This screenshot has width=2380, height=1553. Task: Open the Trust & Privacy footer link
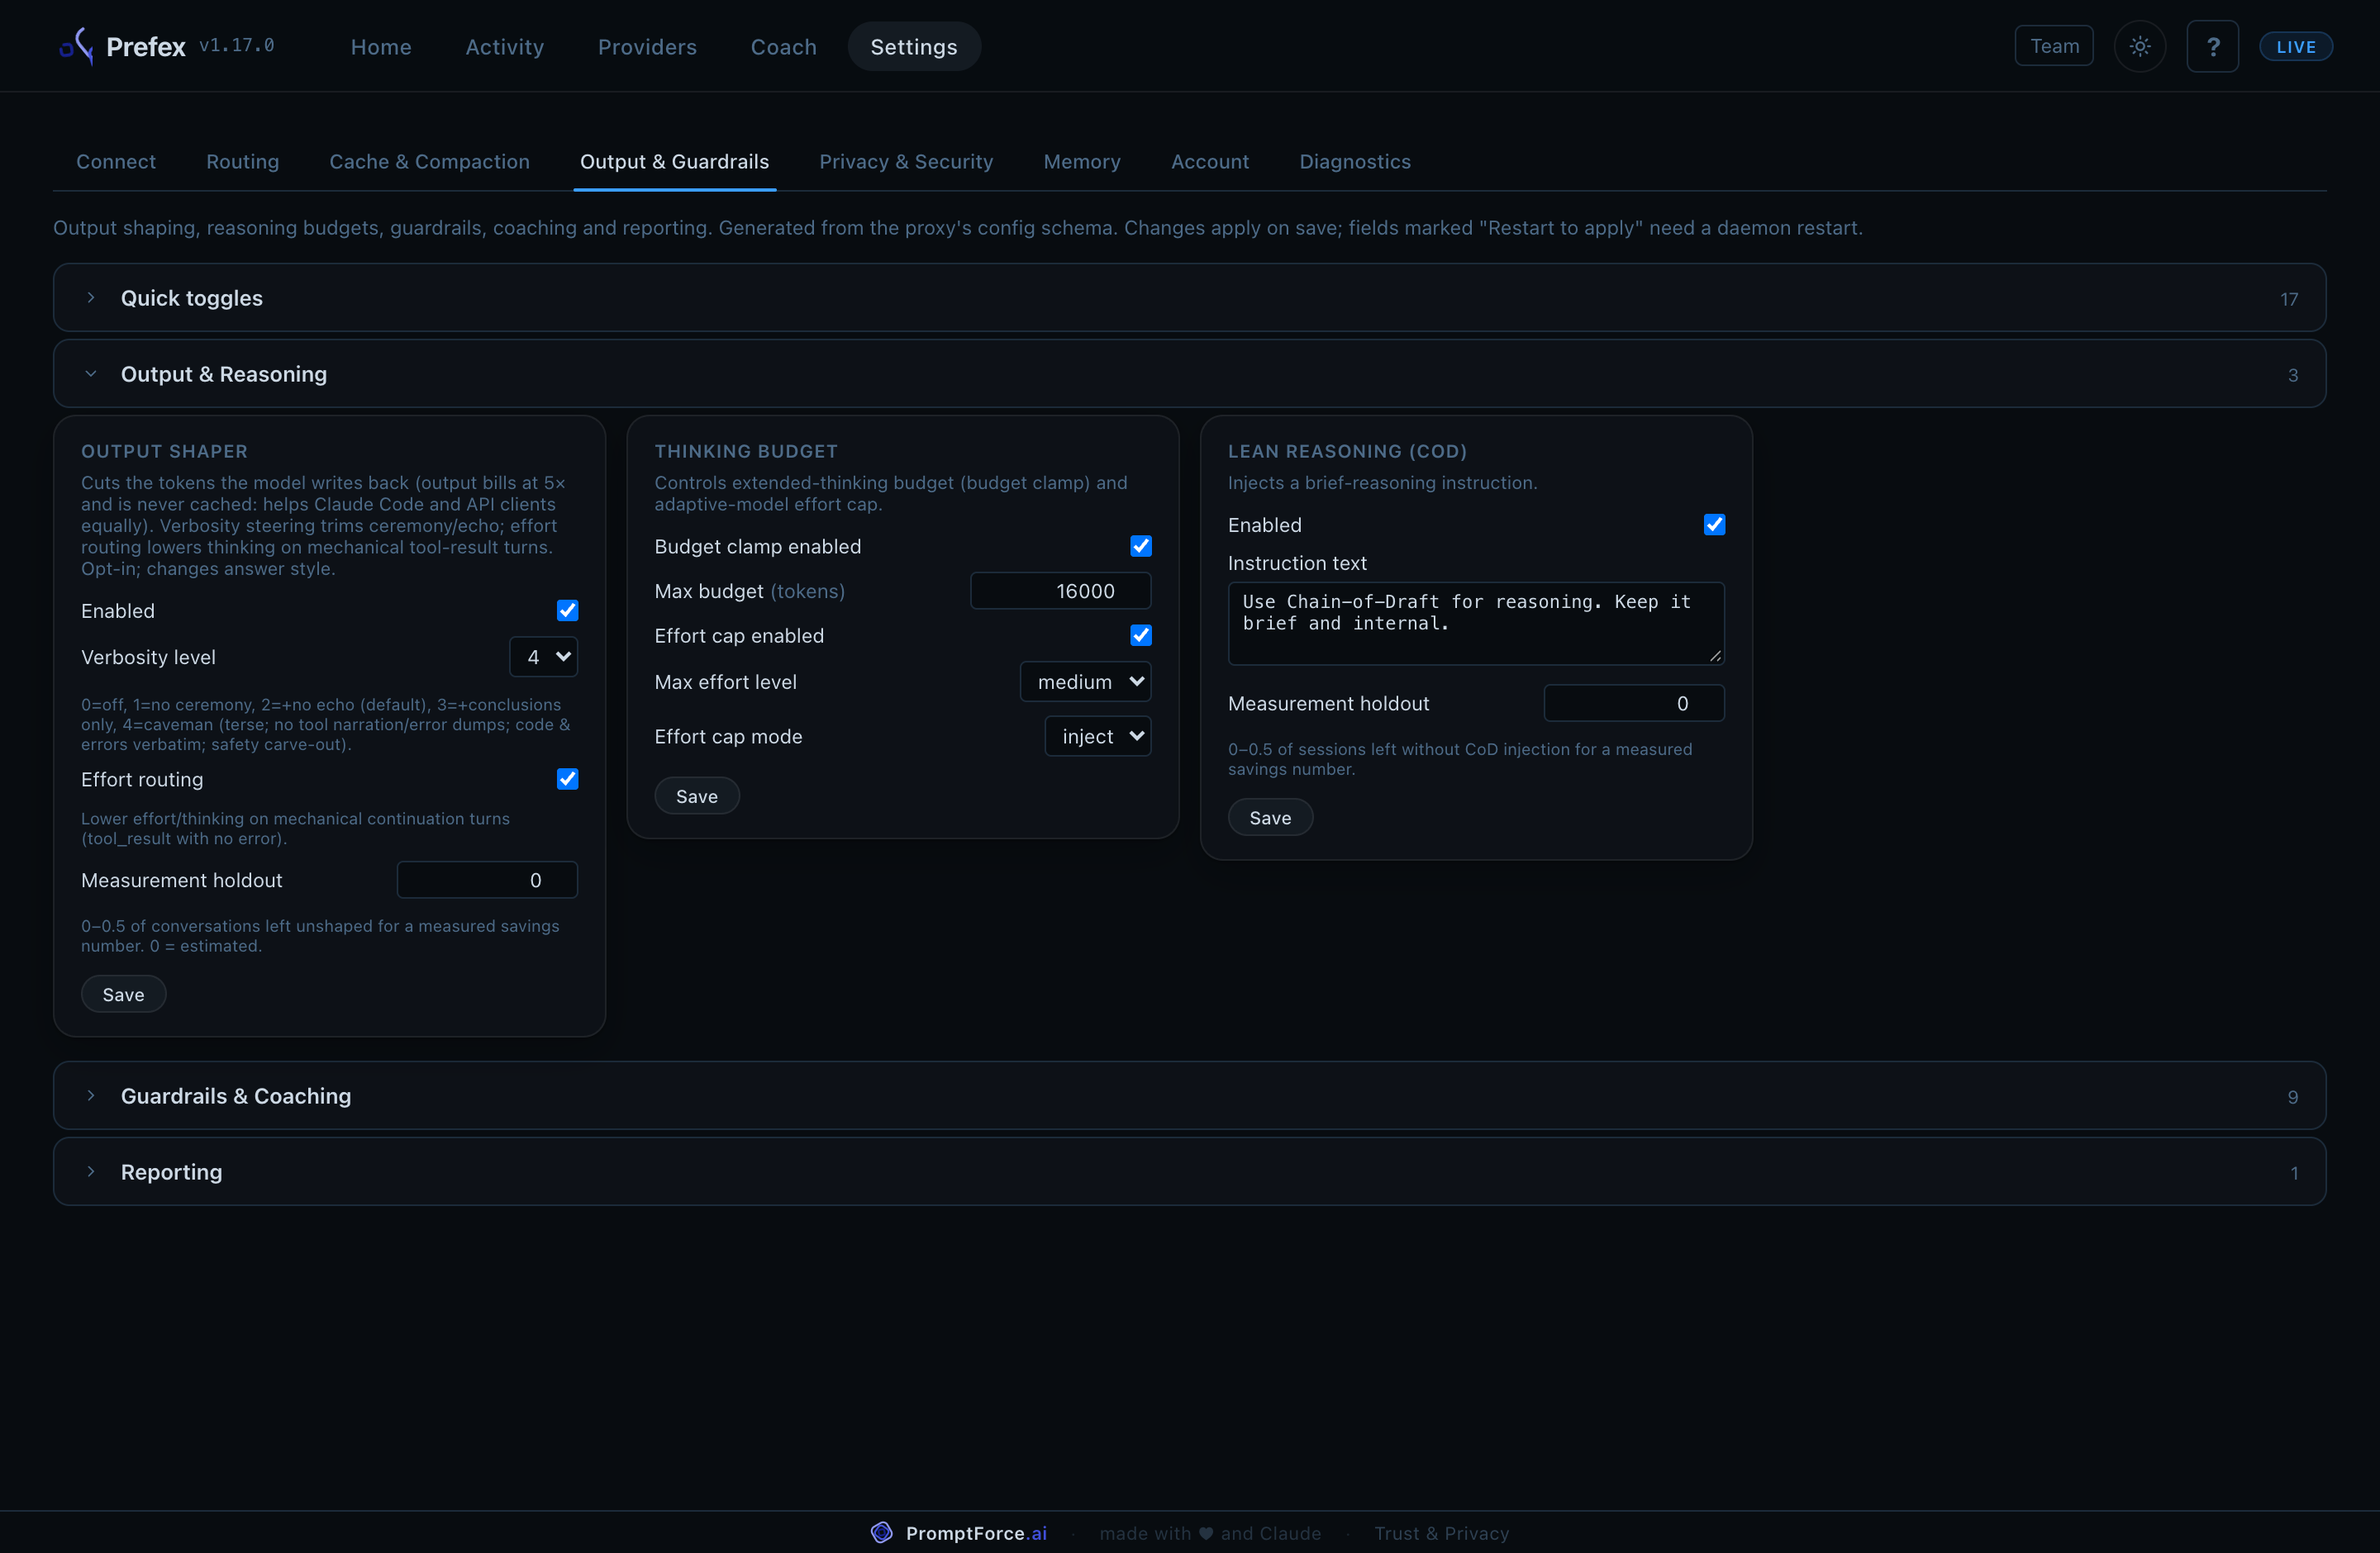pyautogui.click(x=1441, y=1533)
